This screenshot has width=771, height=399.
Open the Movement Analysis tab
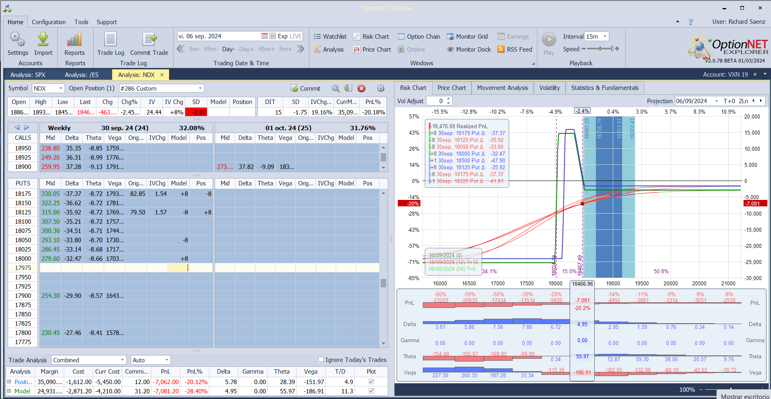click(502, 88)
